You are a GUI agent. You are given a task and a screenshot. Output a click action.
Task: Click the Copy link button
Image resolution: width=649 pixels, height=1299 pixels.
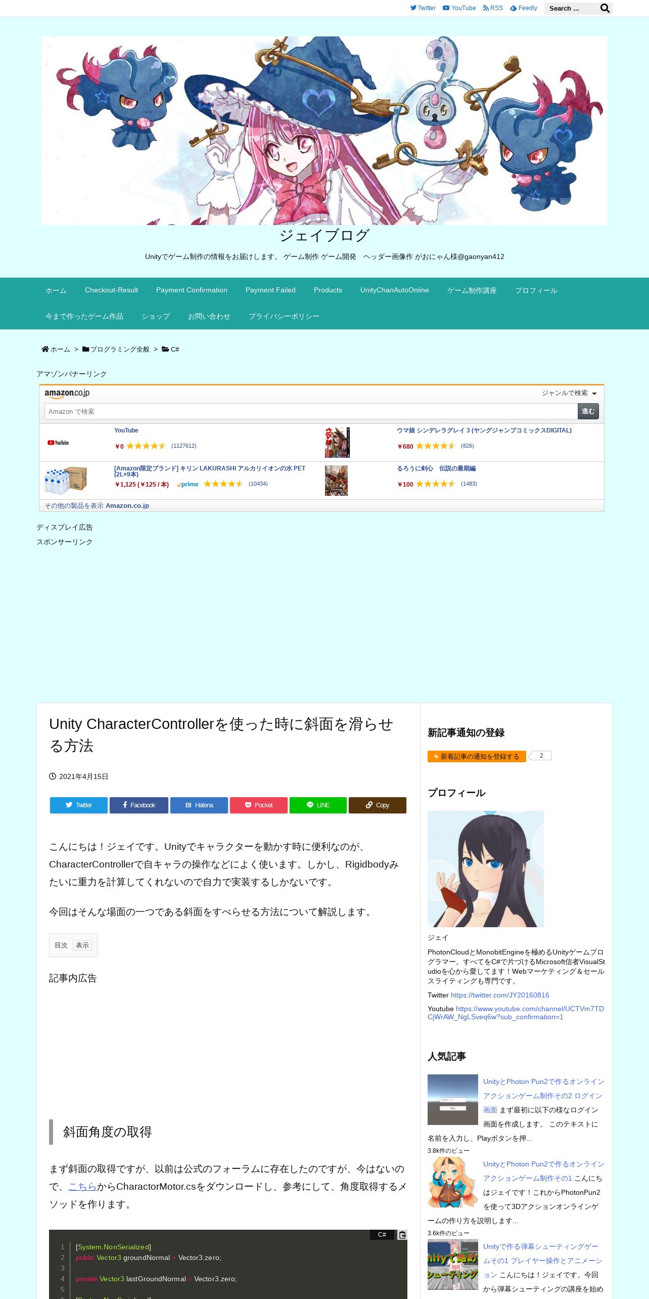tap(378, 805)
